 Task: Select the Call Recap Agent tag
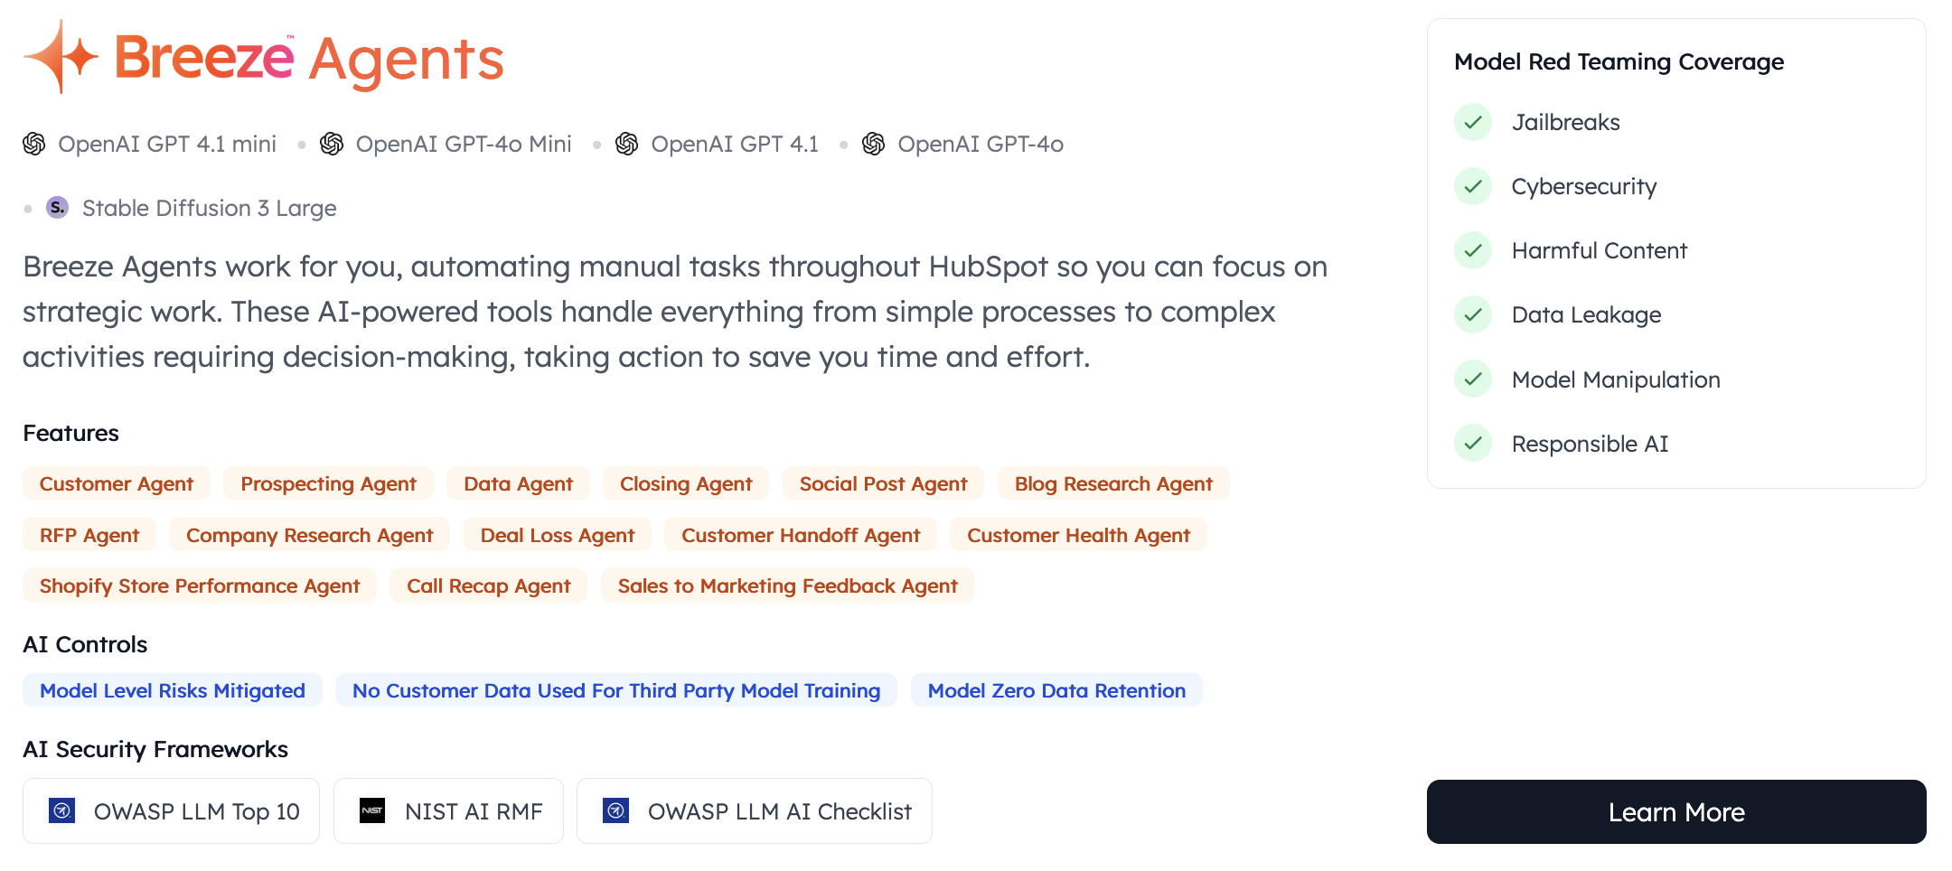click(x=488, y=585)
